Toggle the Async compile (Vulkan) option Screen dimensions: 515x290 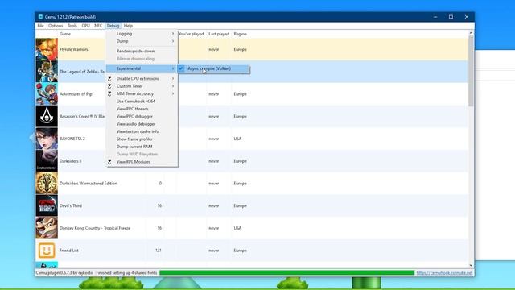pos(213,68)
